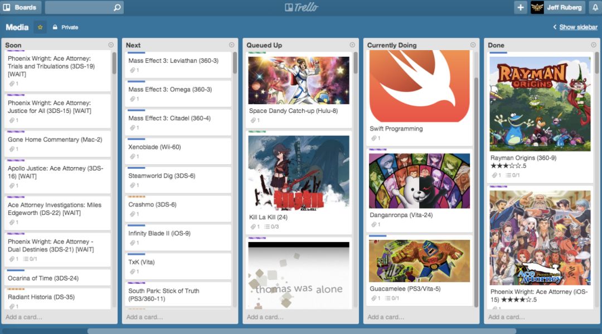
Task: Click Jeff Ruberg's Triforce avatar
Action: tap(536, 7)
